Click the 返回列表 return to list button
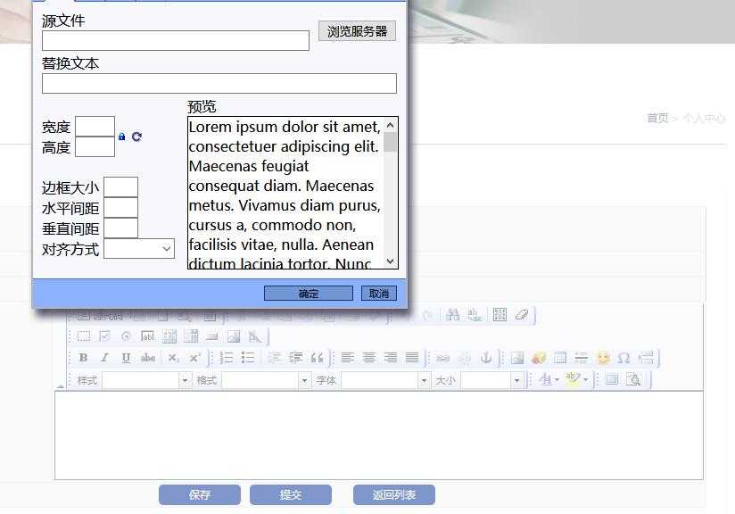Image resolution: width=735 pixels, height=514 pixels. [x=394, y=494]
